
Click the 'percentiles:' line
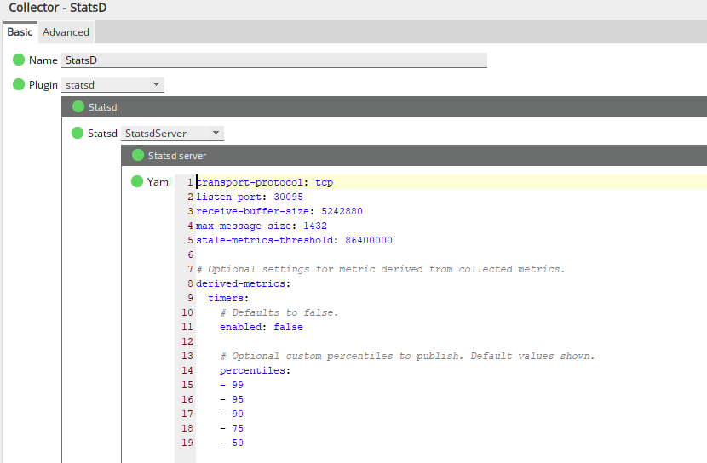256,370
